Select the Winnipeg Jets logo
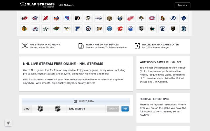Screen dimensions: 210x131 tap(88, 29)
